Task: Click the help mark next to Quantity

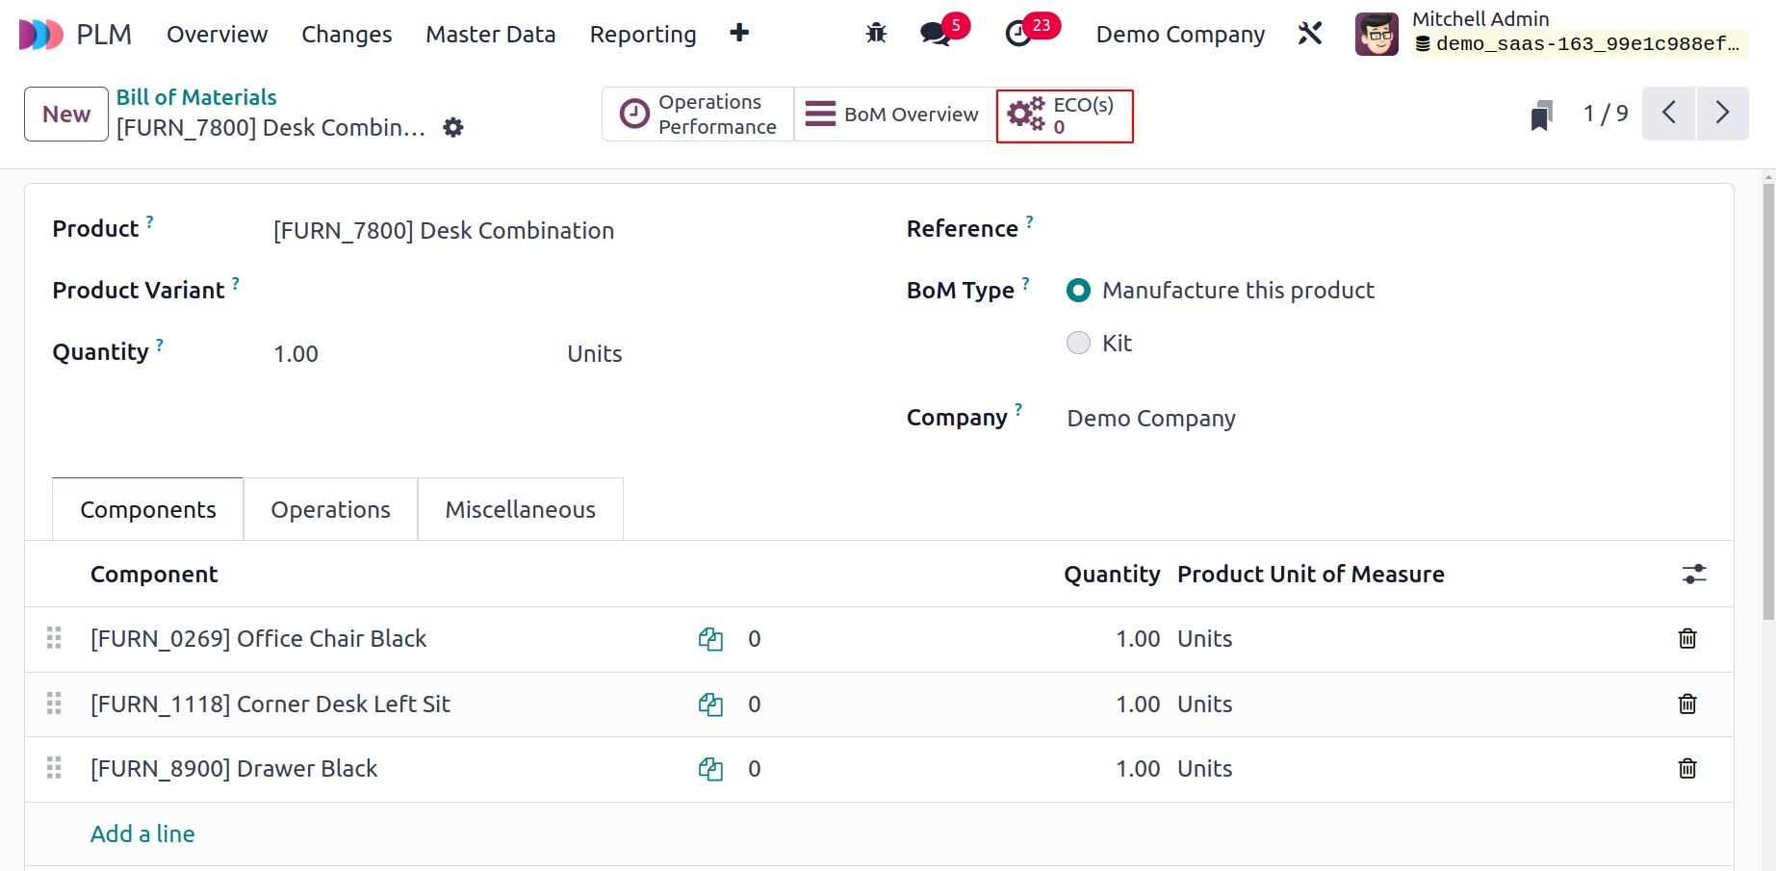Action: point(160,345)
